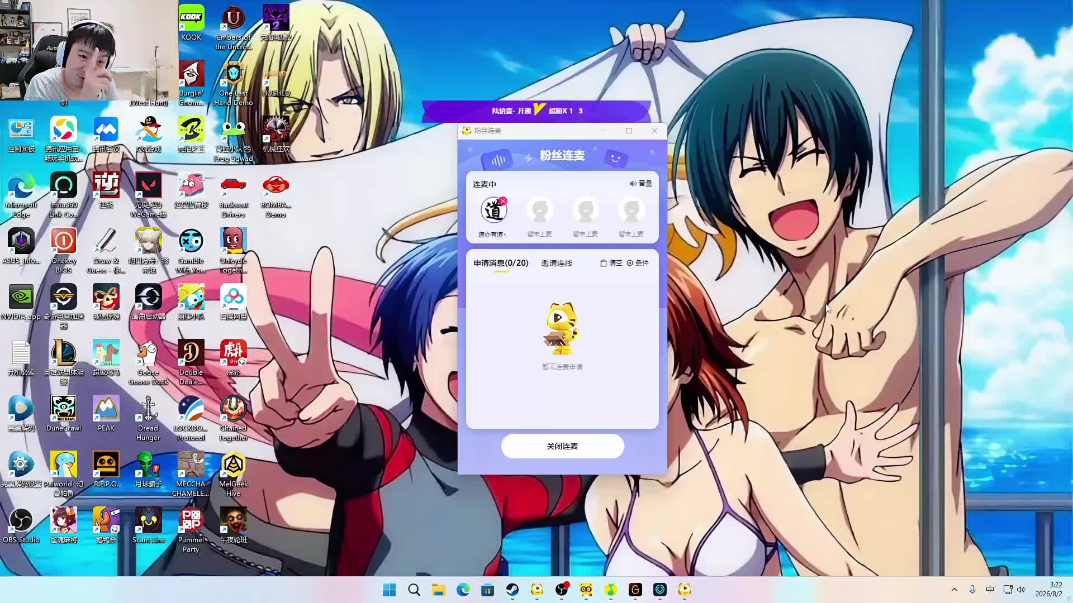Open the MelGeek Hive shortcut

[233, 473]
